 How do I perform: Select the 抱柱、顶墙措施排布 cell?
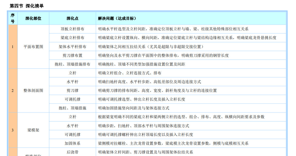click(x=72, y=64)
